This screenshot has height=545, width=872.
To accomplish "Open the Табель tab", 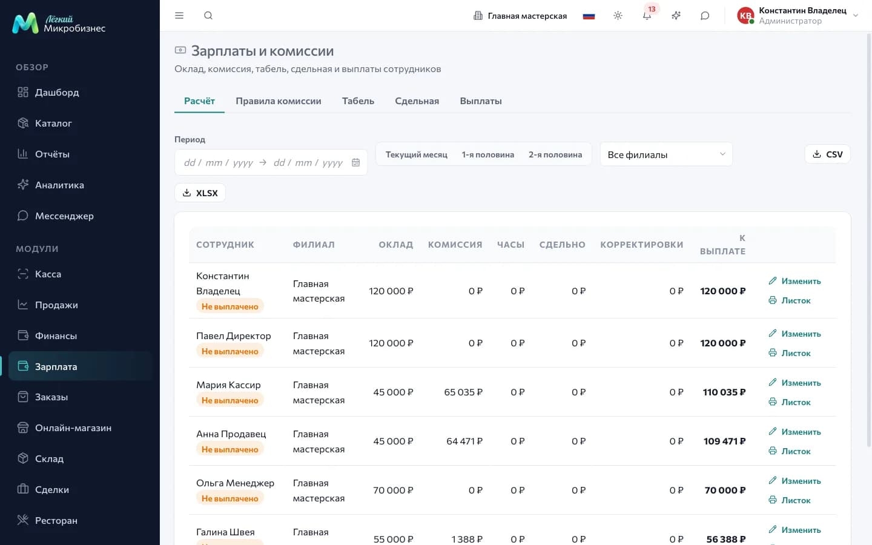I will click(x=358, y=101).
